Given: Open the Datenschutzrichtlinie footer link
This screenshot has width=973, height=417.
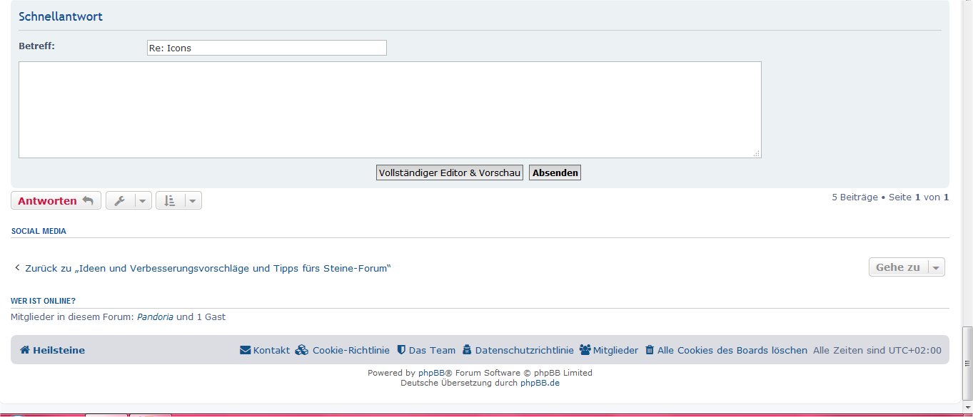Looking at the screenshot, I should 518,350.
